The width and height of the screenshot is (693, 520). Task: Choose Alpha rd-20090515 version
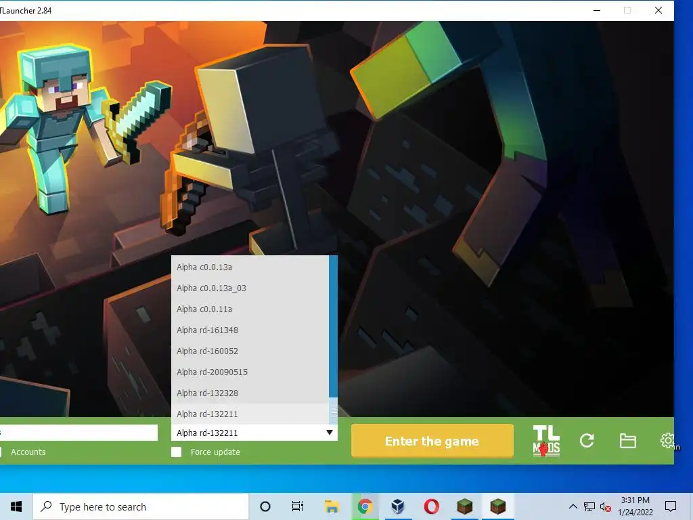(250, 372)
